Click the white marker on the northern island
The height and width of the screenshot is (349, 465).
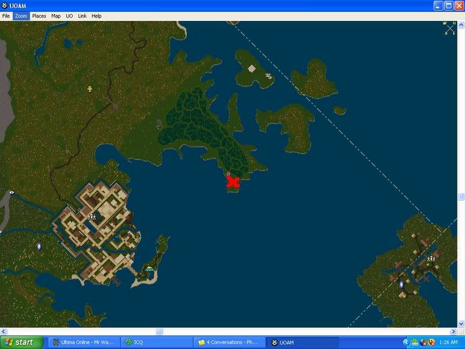click(x=269, y=76)
